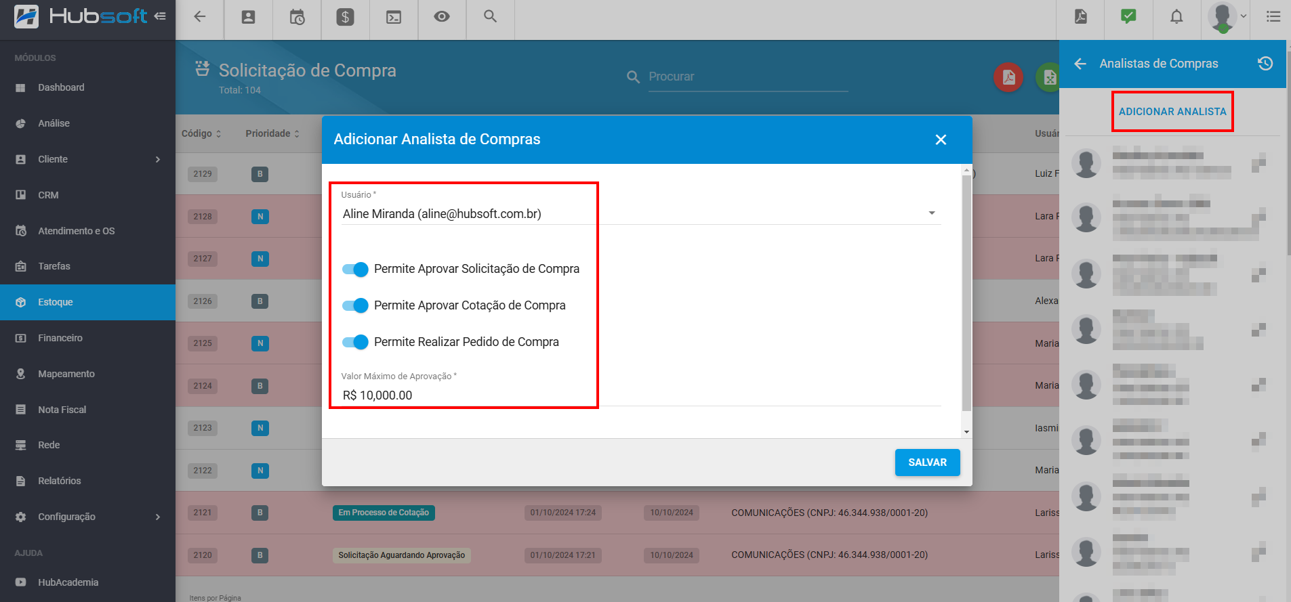Image resolution: width=1291 pixels, height=602 pixels.
Task: Open the Nota Fiscal module
Action: pos(87,410)
